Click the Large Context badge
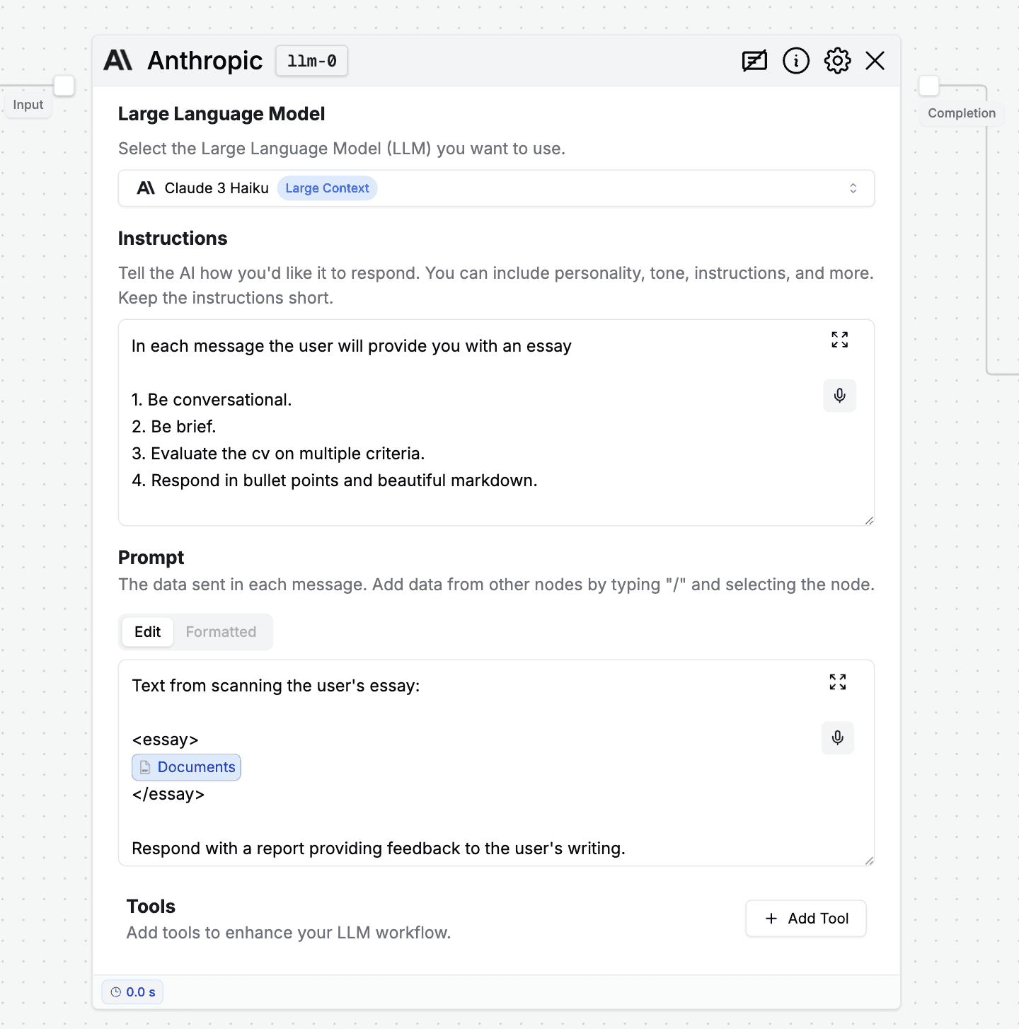The height and width of the screenshot is (1029, 1019). pyautogui.click(x=327, y=188)
